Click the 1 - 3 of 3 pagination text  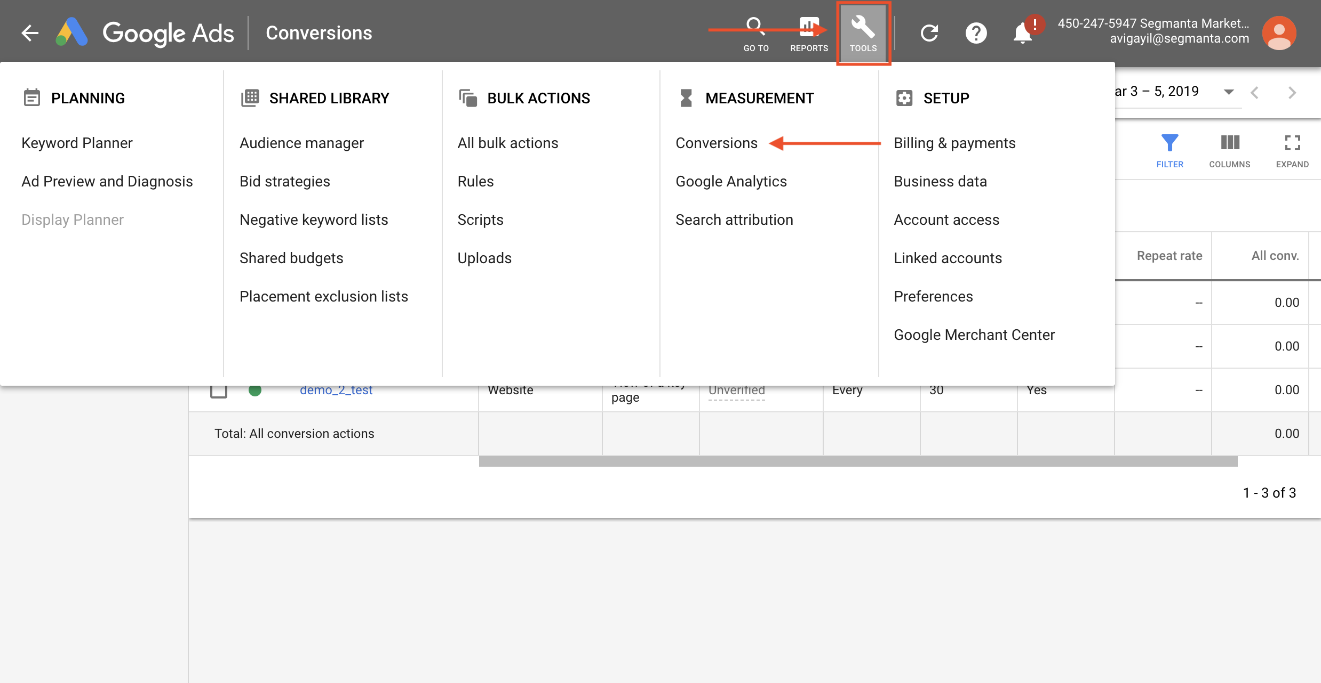tap(1269, 493)
